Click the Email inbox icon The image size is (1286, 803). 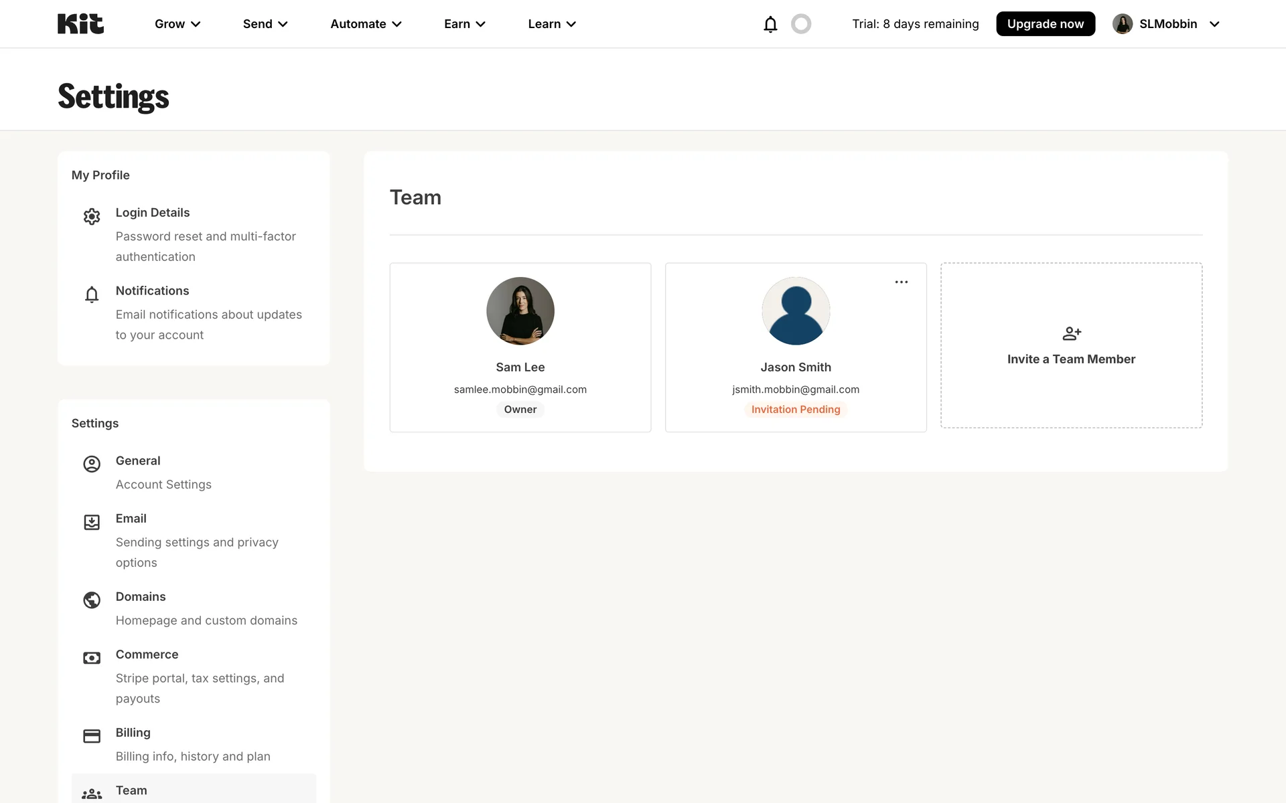[92, 522]
